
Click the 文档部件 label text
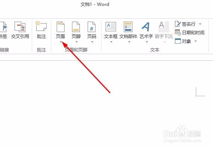click(128, 37)
